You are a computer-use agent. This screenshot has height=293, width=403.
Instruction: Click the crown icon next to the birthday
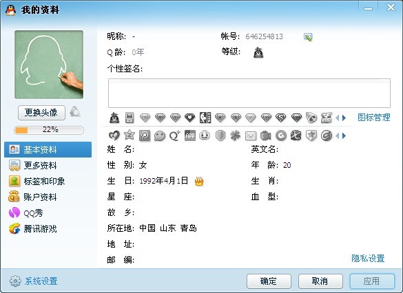199,181
